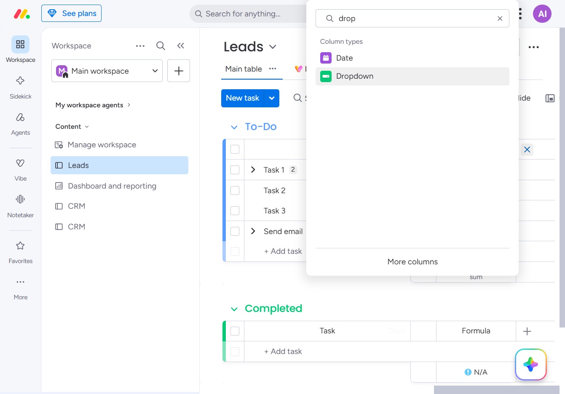Open the More menu in left rail
This screenshot has height=394, width=565.
click(x=20, y=282)
